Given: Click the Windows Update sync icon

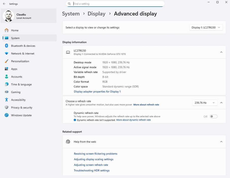Looking at the screenshot, I should (6, 115).
